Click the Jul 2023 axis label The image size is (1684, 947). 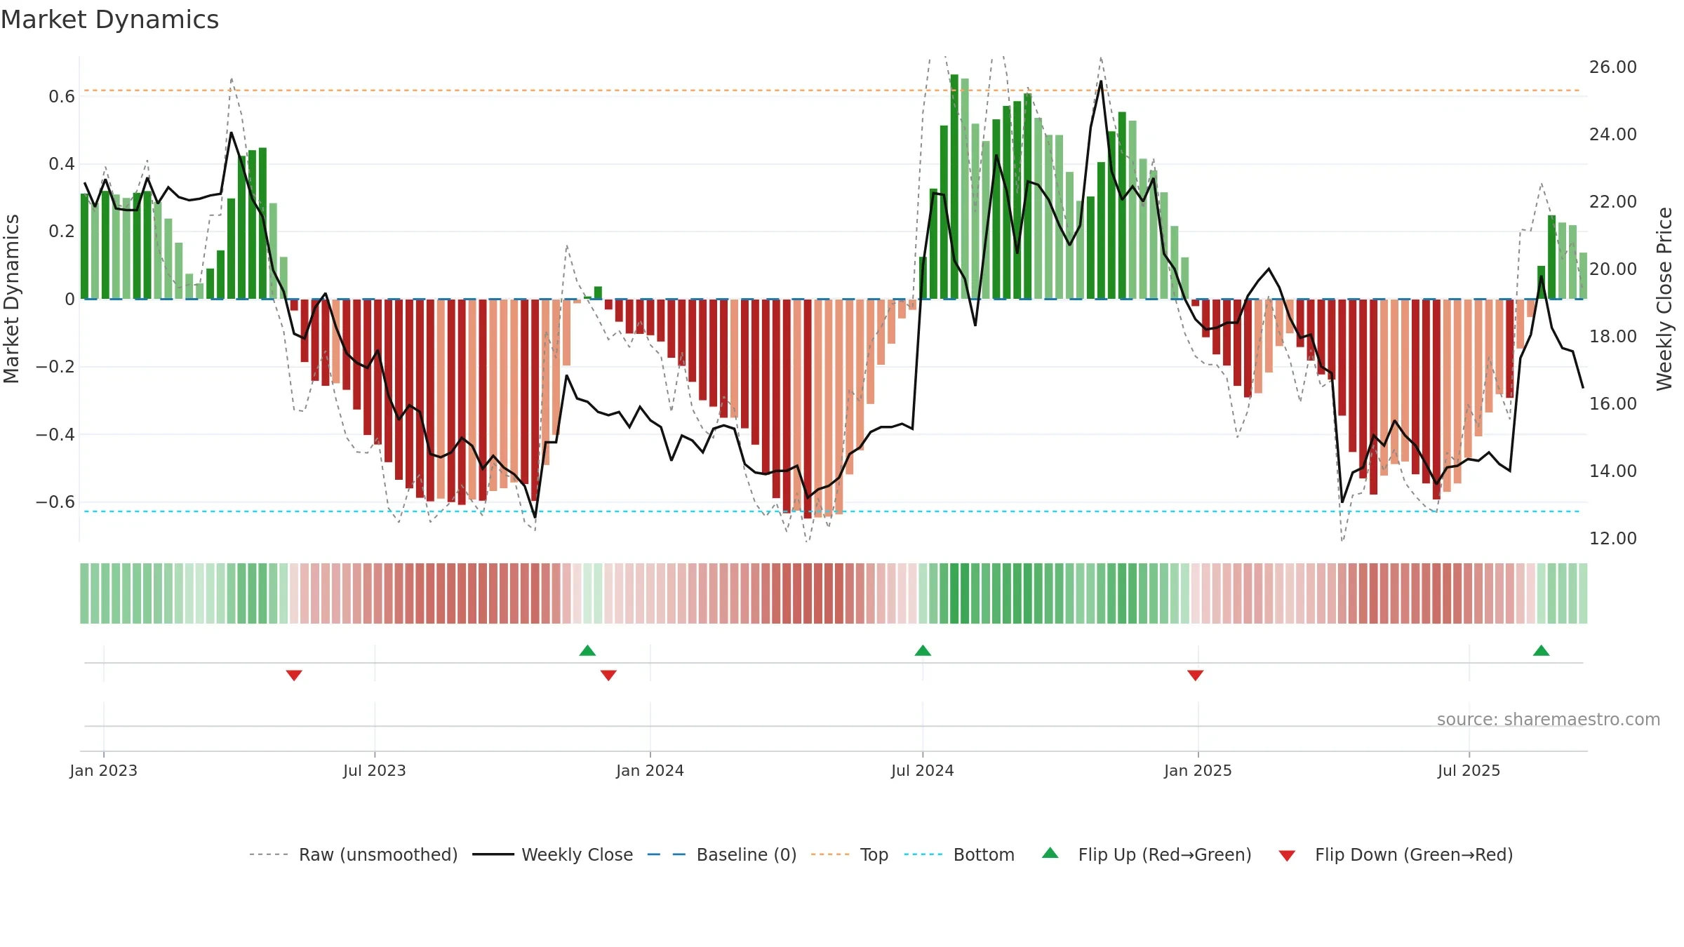coord(375,770)
